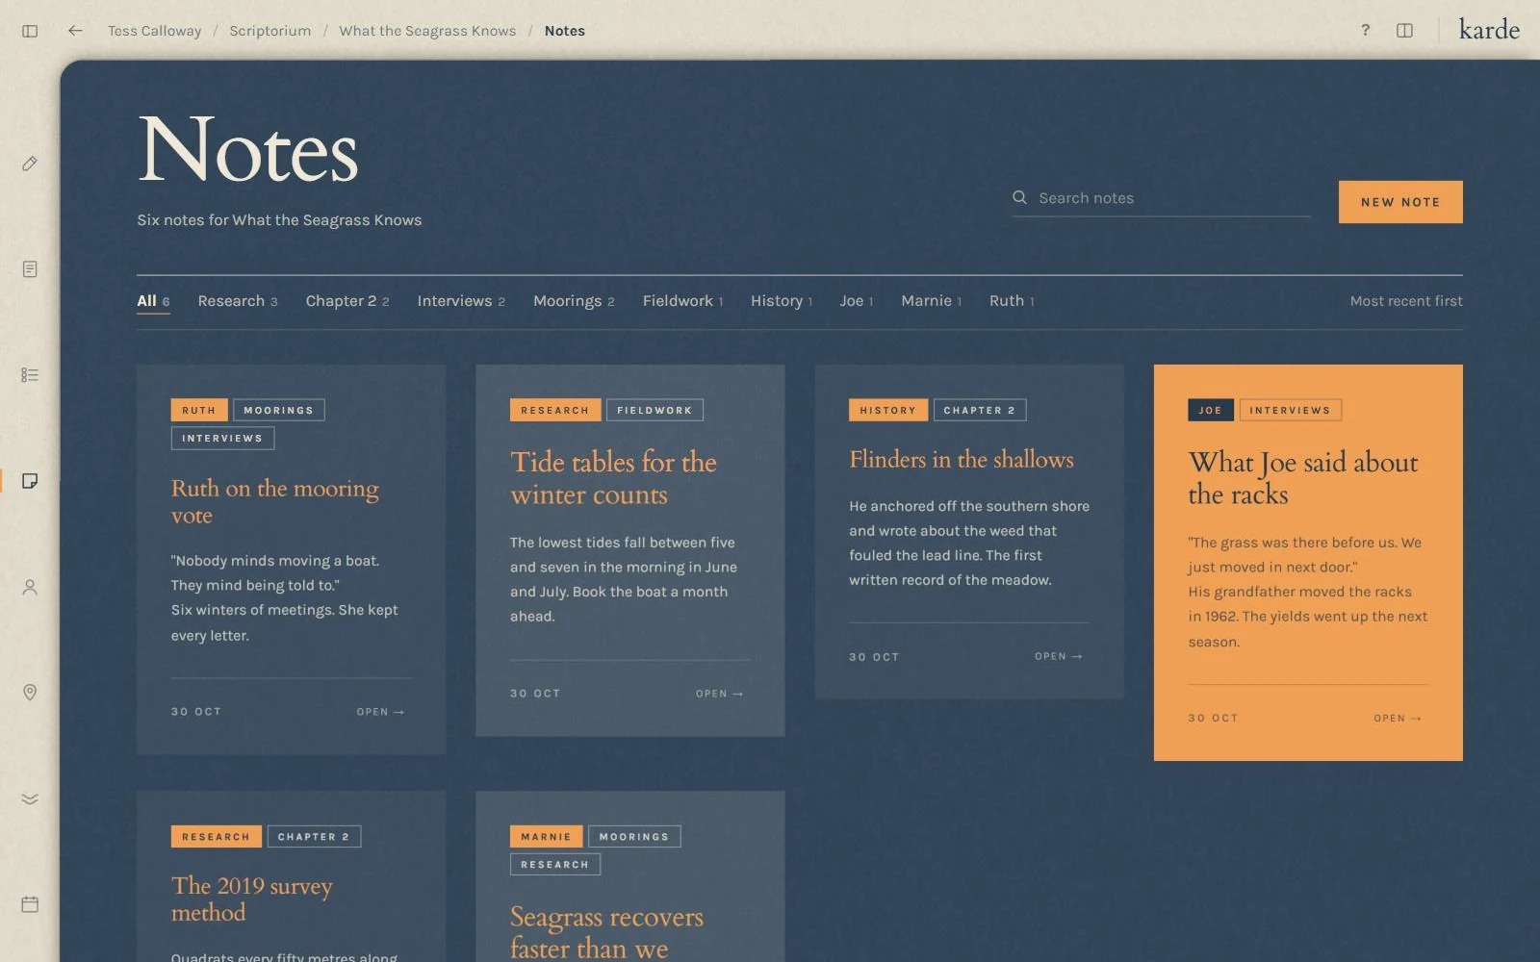Go to Scriptorium breadcrumb
The image size is (1540, 962).
click(x=270, y=31)
